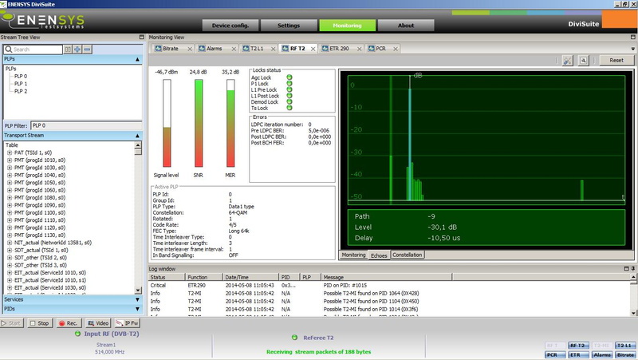The height and width of the screenshot is (360, 638).
Task: Open the Constellation tab below the graph
Action: tap(407, 255)
